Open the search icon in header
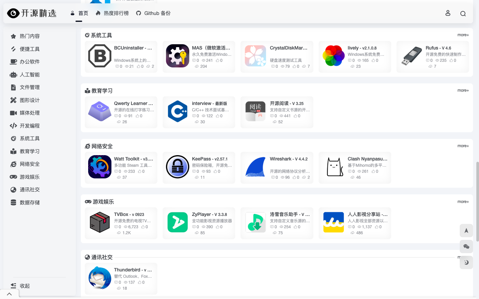 coord(463,14)
